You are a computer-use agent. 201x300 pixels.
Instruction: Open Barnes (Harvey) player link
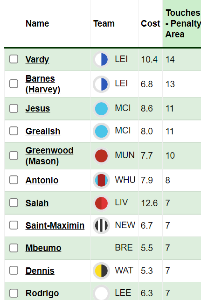43,84
